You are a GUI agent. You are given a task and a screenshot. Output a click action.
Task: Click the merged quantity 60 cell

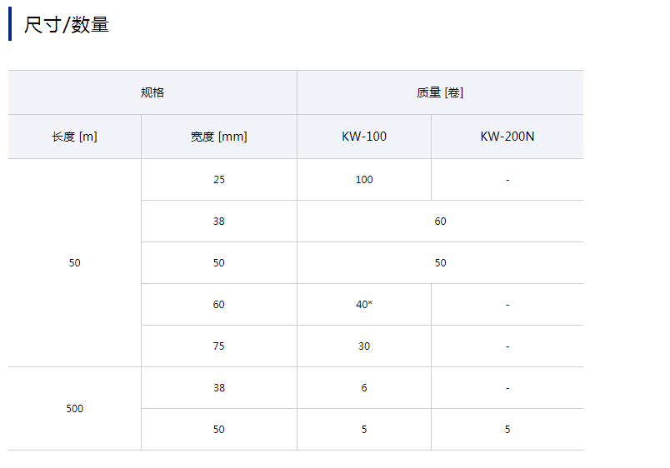pyautogui.click(x=440, y=221)
